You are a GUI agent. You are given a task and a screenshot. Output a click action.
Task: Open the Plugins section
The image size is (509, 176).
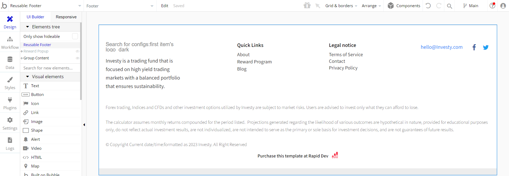(x=10, y=103)
